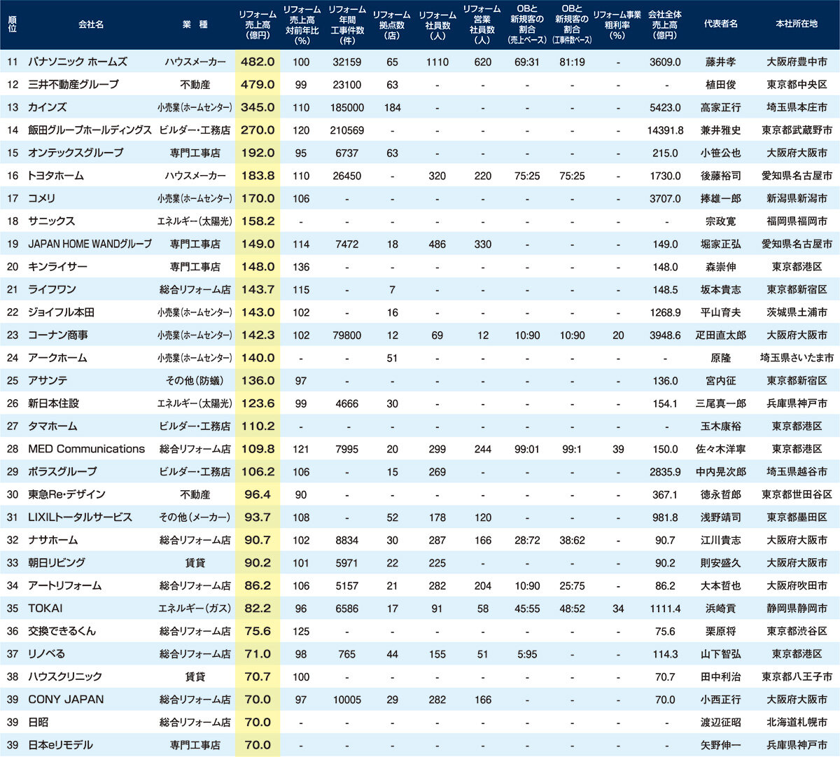Click headquarters 茨城県土浦市
Screen dimensions: 840x757
click(797, 312)
